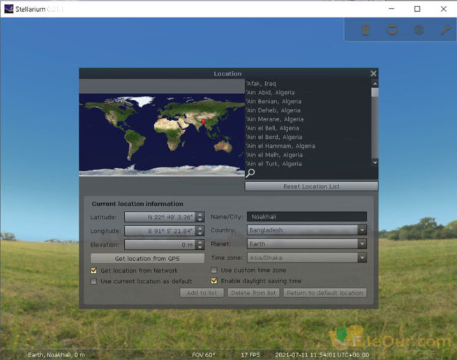457x360 pixels.
Task: Click the Delete from list button
Action: pyautogui.click(x=253, y=293)
